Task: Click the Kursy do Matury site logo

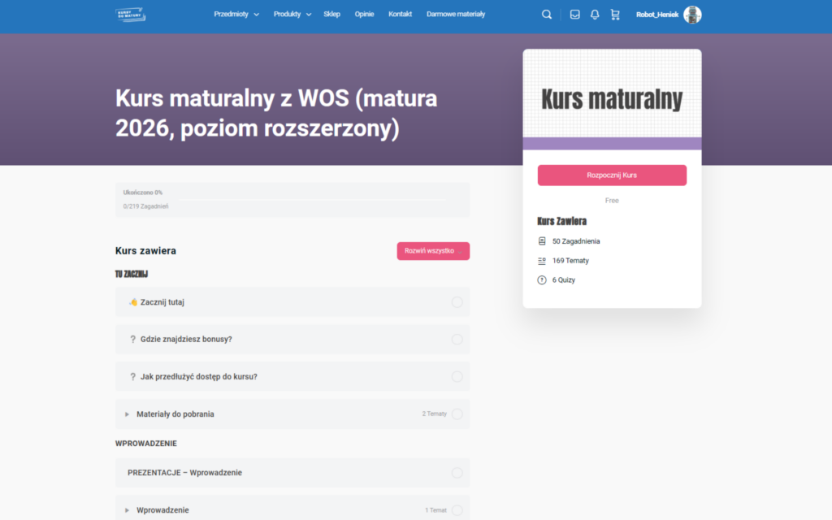Action: (130, 14)
